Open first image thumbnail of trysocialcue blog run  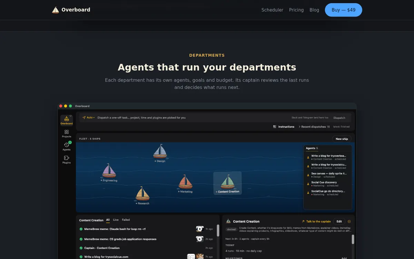[x=191, y=257]
